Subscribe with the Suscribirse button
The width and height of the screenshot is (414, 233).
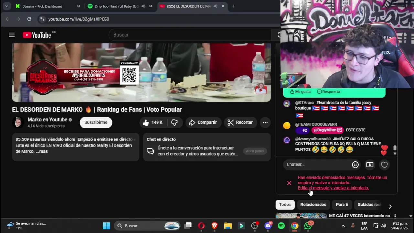click(x=96, y=122)
